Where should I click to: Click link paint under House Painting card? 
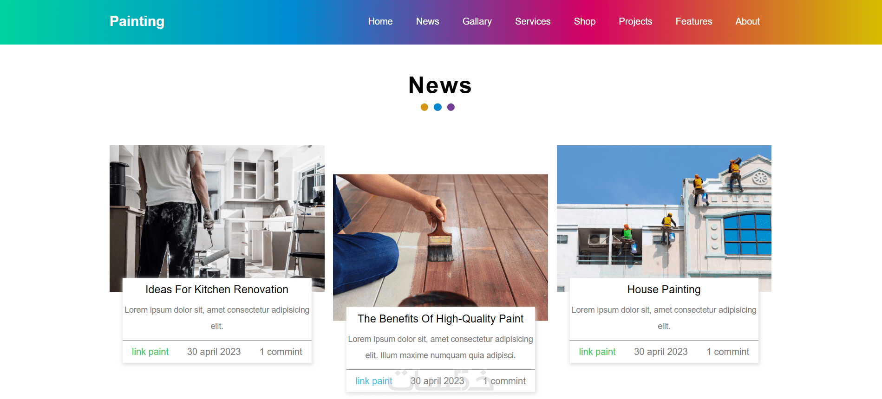point(597,352)
